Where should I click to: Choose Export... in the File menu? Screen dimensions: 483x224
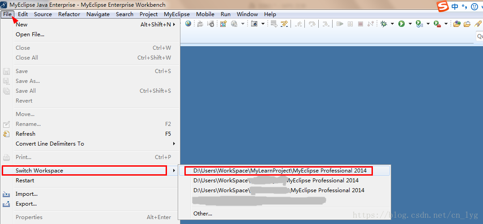[x=90, y=204]
